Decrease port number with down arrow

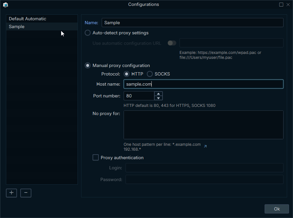point(159,98)
